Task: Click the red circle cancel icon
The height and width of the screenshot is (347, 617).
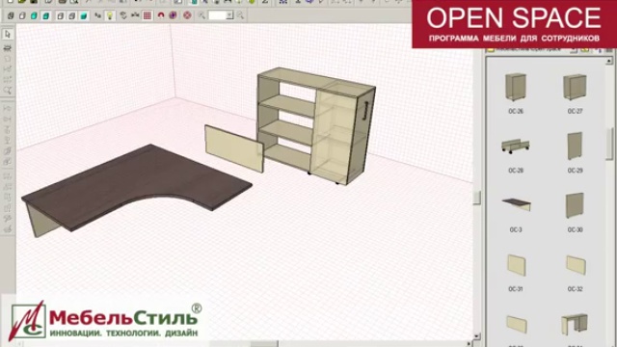Action: coord(187,15)
